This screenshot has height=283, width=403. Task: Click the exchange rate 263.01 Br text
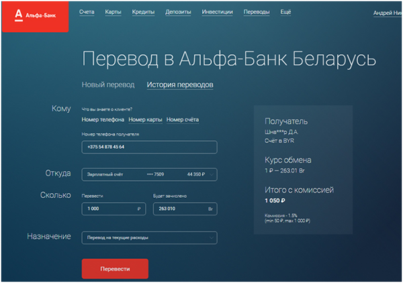pos(292,170)
